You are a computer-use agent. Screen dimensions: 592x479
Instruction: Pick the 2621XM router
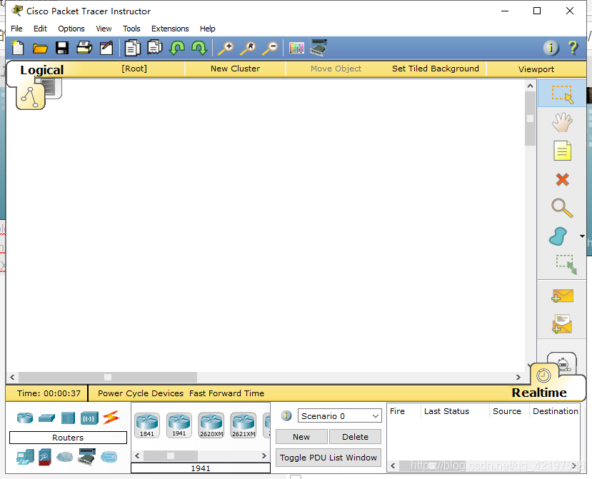(x=244, y=425)
